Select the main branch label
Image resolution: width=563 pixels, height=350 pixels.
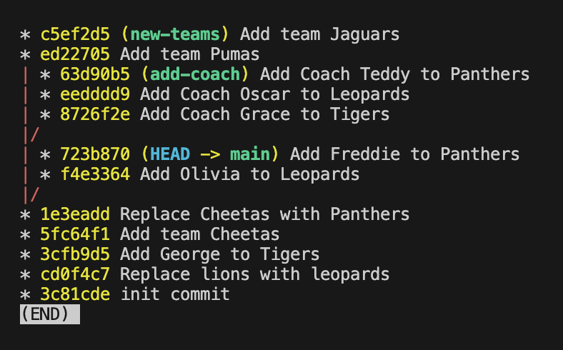(250, 154)
